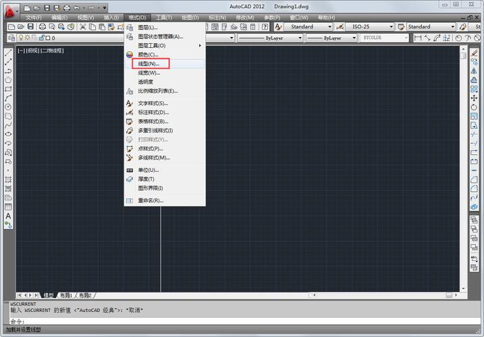
Task: Select 重命名(R)... menu entry
Action: 165,200
